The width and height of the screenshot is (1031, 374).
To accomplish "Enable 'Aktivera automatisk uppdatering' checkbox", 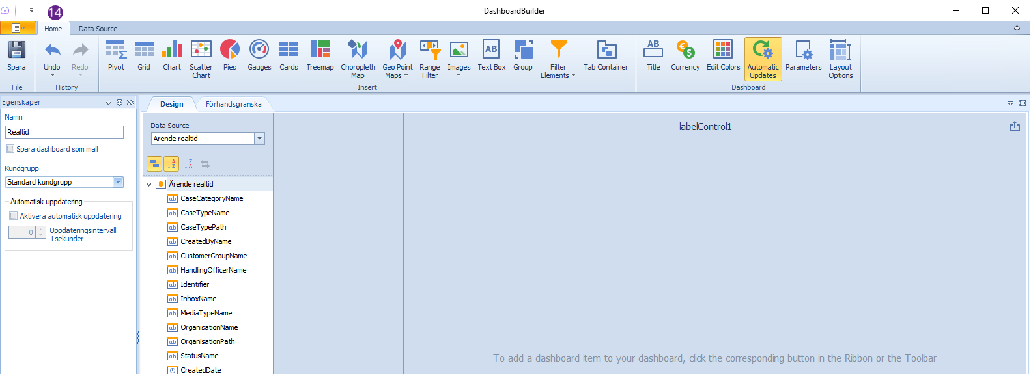I will pos(14,216).
